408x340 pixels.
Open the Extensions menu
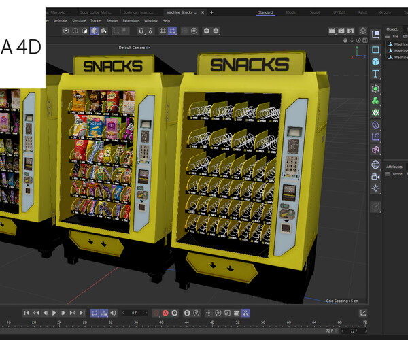coord(131,21)
